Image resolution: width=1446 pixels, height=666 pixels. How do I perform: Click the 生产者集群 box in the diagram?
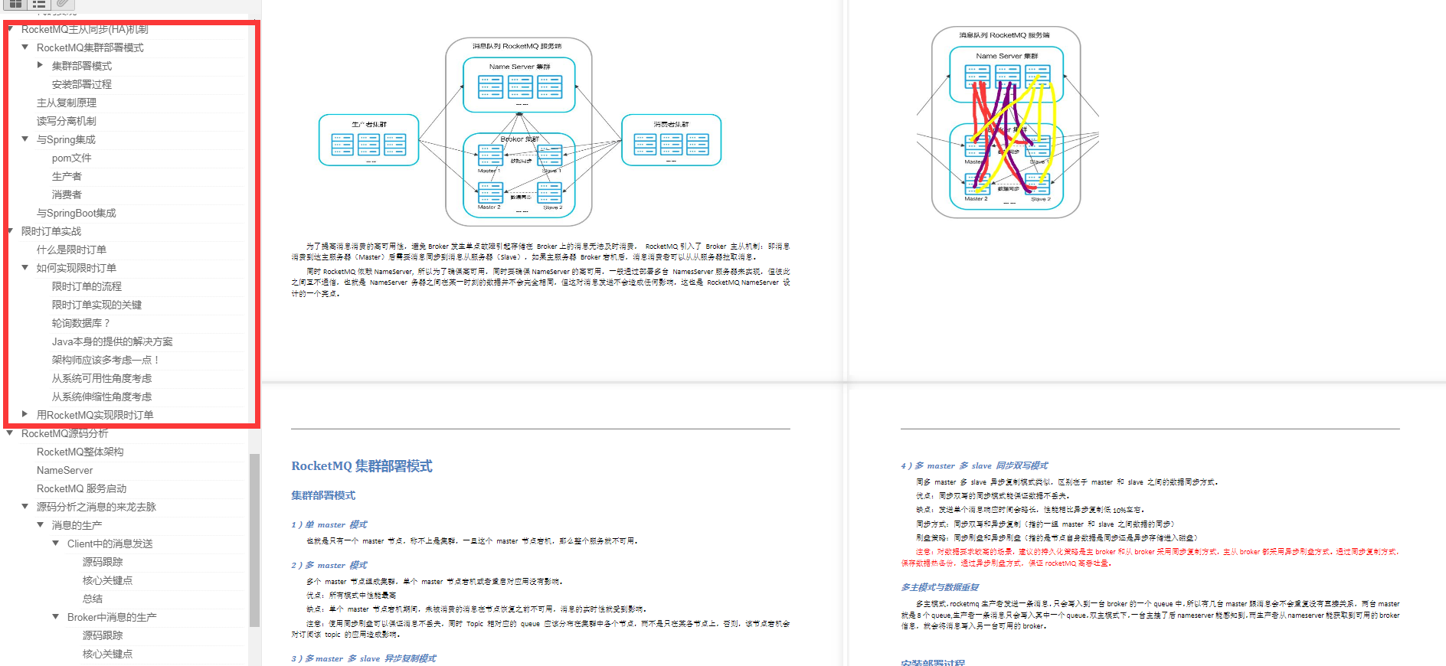[x=368, y=140]
